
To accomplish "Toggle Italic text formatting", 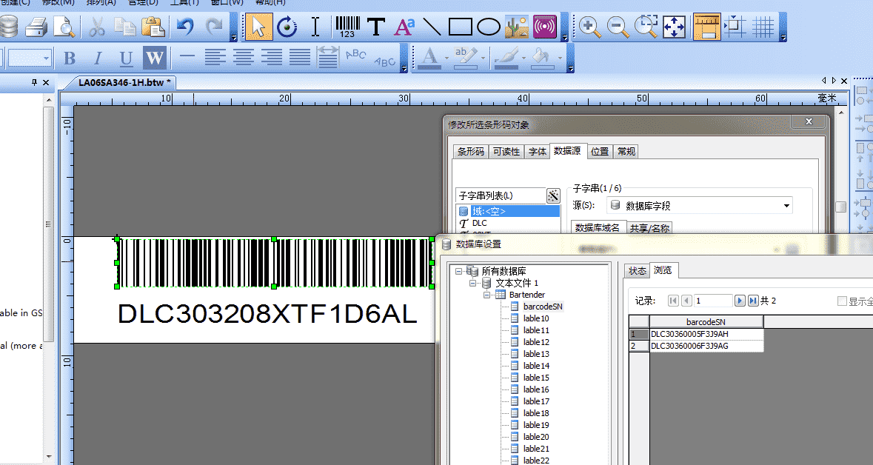I will (98, 57).
